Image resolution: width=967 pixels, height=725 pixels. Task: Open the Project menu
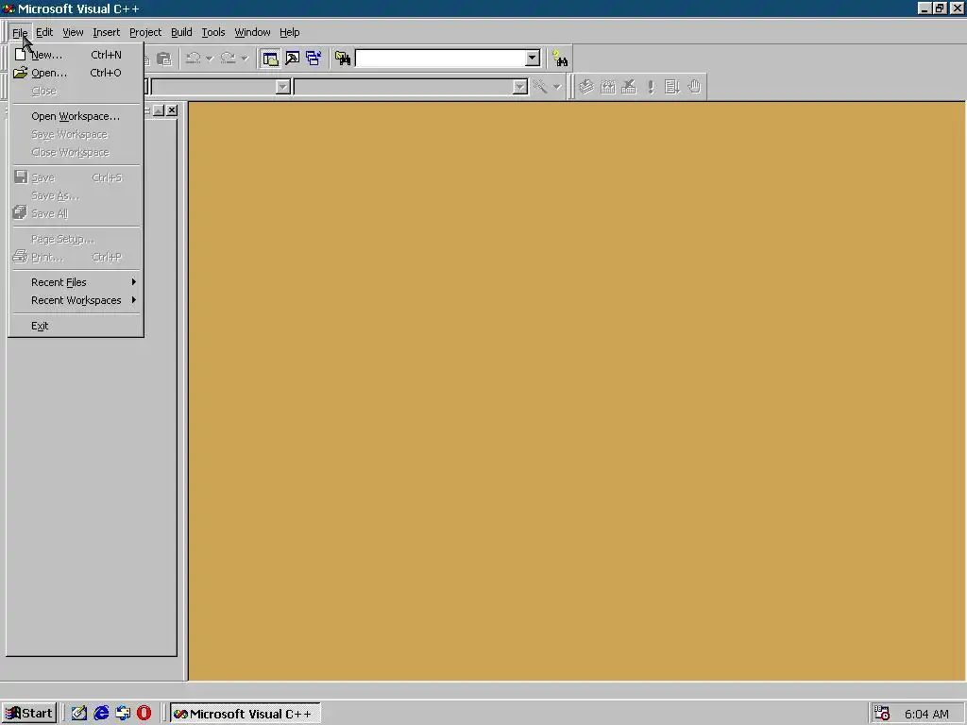145,32
